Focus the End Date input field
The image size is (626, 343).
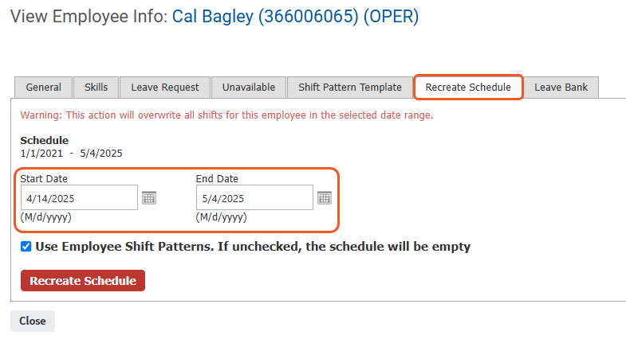pyautogui.click(x=254, y=197)
